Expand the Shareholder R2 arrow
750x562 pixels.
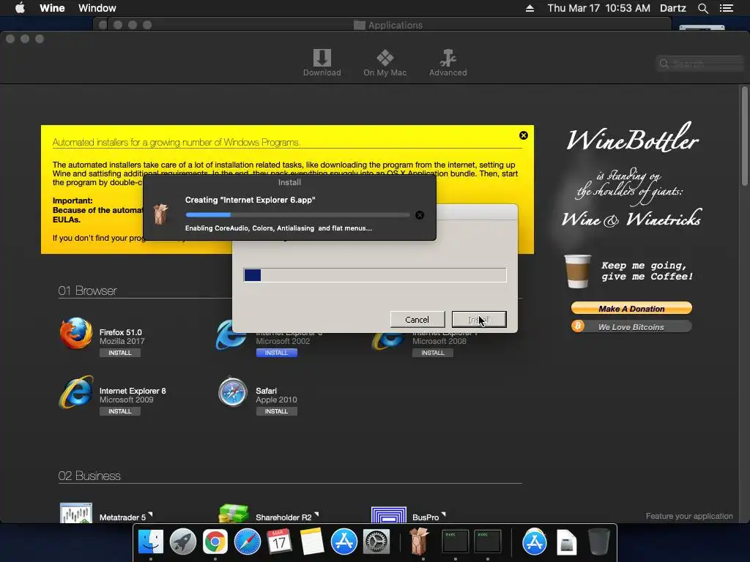pos(316,514)
